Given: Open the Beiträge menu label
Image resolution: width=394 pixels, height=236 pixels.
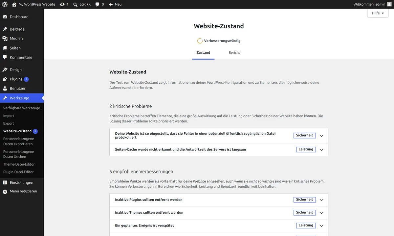Looking at the screenshot, I should pos(17,29).
